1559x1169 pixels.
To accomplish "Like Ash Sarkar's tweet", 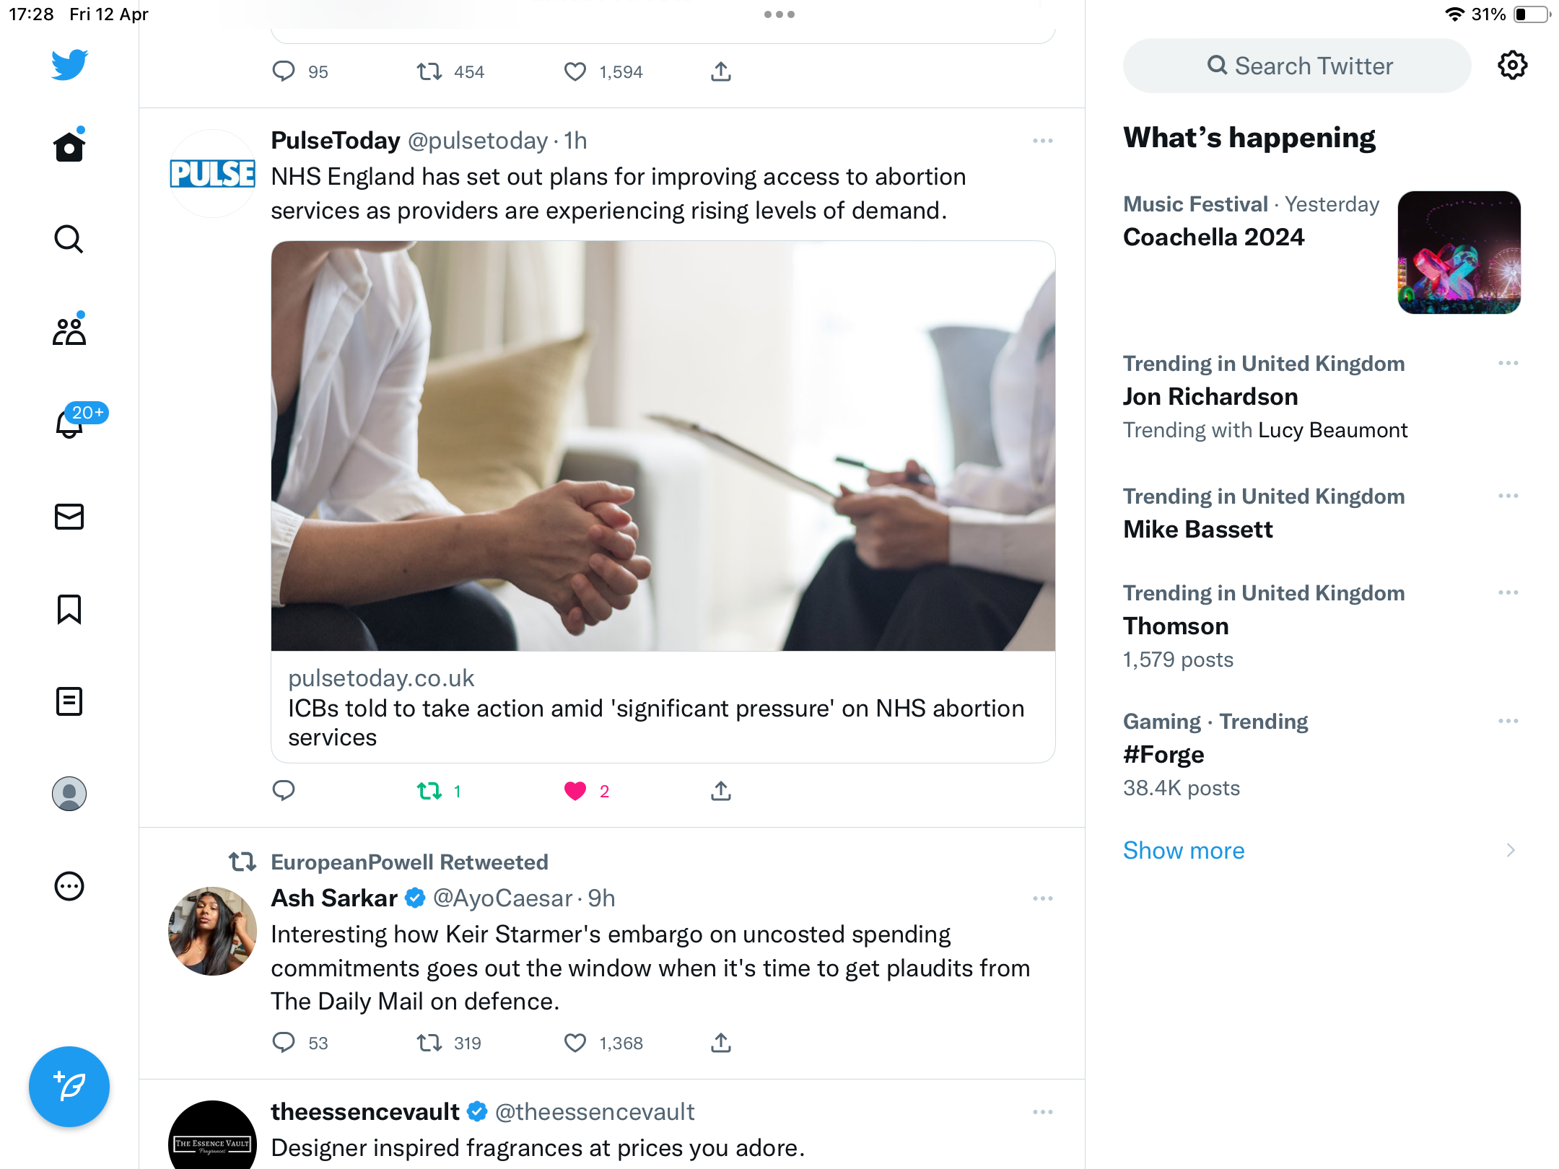I will coord(575,1043).
